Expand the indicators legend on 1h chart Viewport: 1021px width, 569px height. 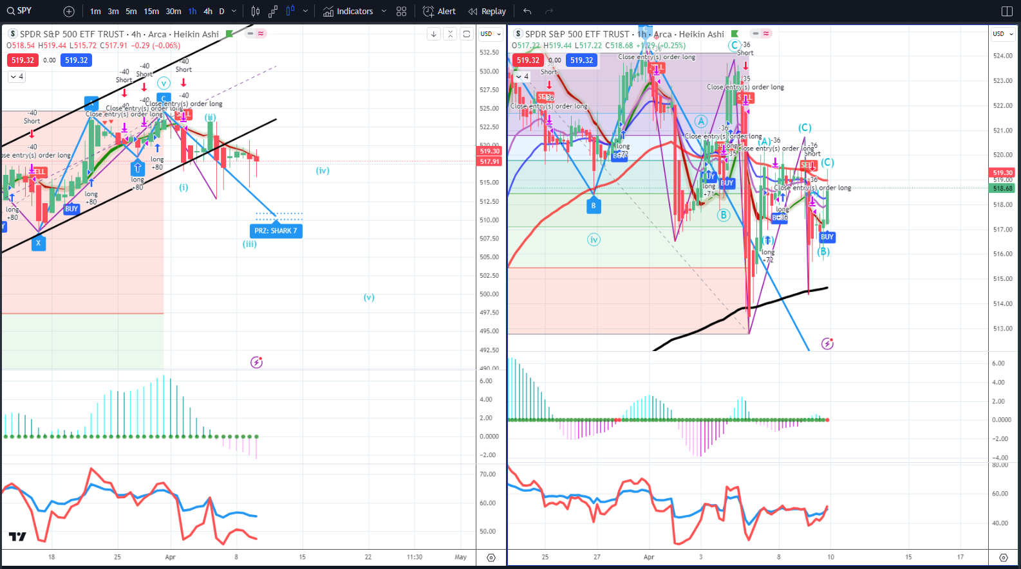point(522,77)
